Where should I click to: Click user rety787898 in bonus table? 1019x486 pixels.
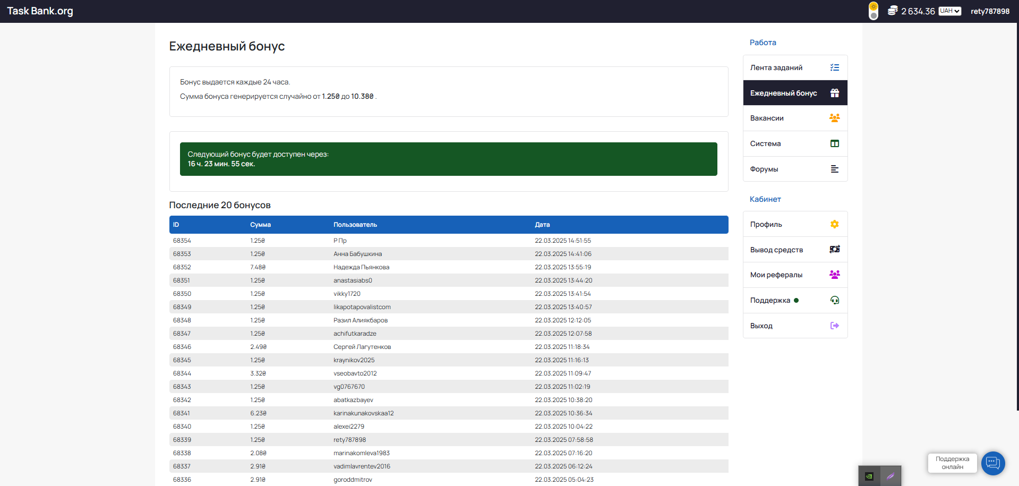349,440
